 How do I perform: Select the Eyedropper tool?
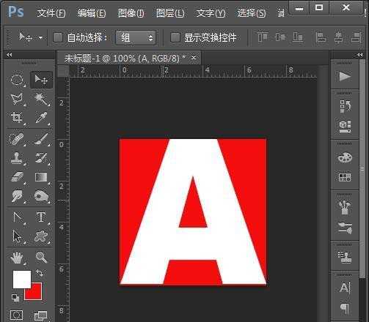pos(41,118)
